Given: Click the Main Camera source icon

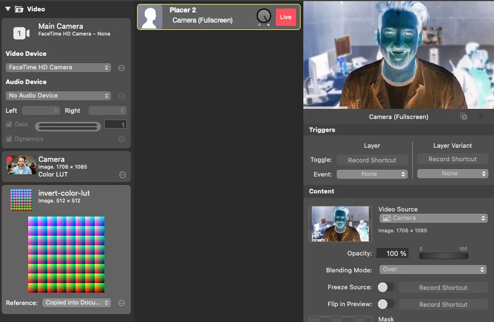Looking at the screenshot, I should (x=21, y=33).
